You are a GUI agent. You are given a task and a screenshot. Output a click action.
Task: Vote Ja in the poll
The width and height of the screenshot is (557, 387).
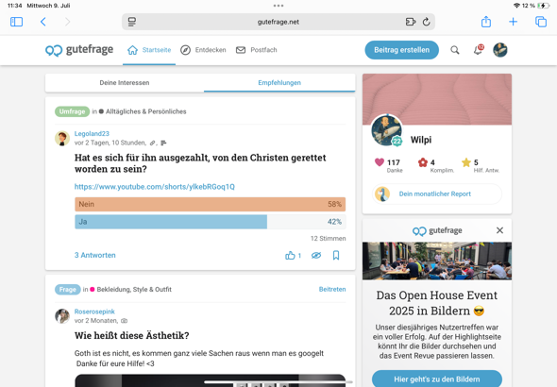[210, 222]
